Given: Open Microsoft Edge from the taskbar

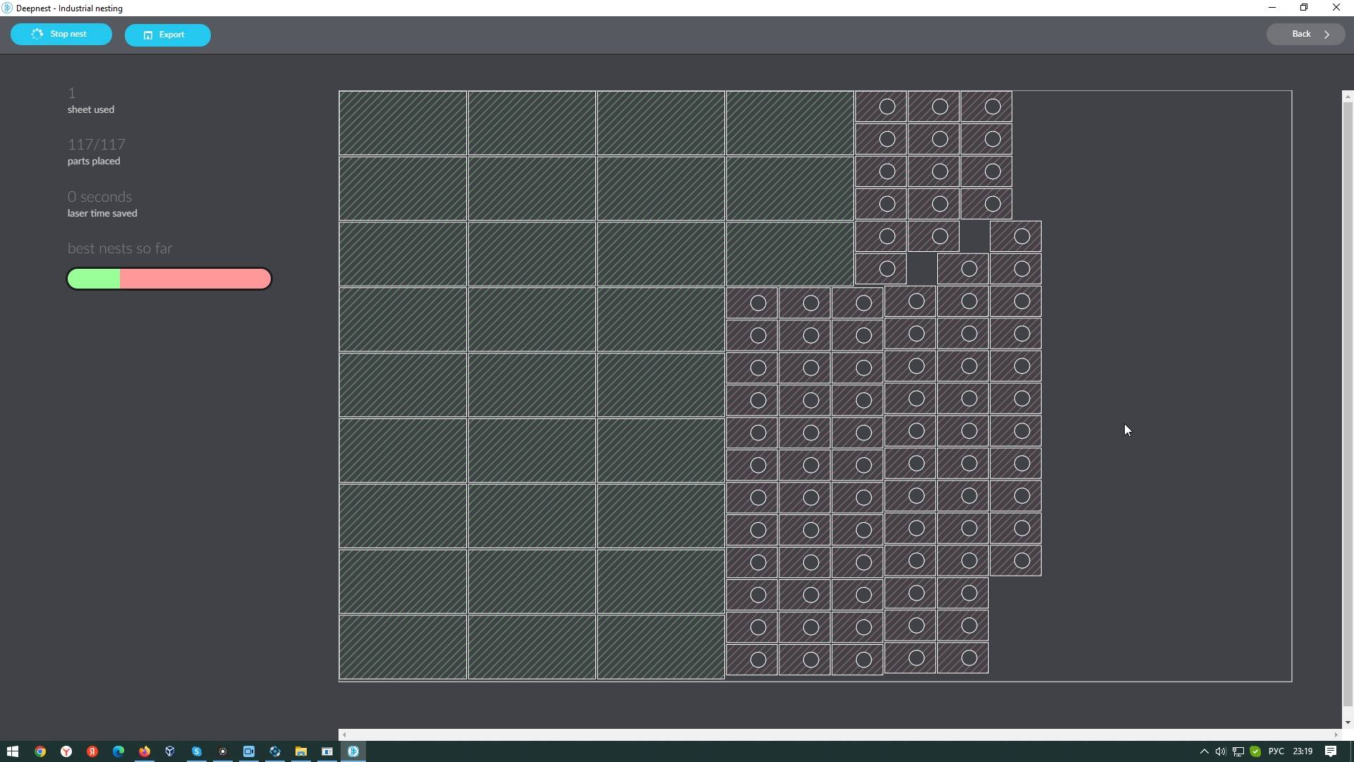Looking at the screenshot, I should [118, 751].
